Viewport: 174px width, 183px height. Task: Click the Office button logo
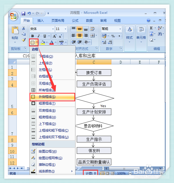(x=13, y=16)
